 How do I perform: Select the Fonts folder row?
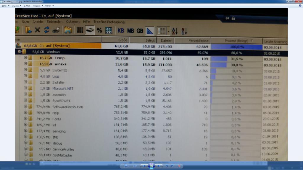coord(151,119)
